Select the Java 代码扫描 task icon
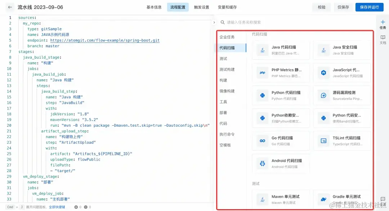The image size is (389, 211). [262, 50]
